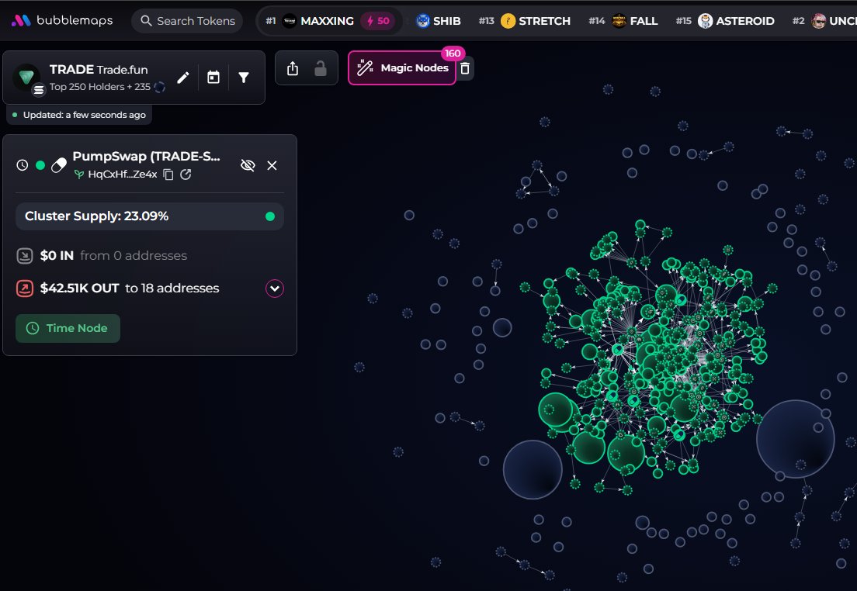Image resolution: width=857 pixels, height=591 pixels.
Task: Click the green node color dot
Action: (x=40, y=165)
